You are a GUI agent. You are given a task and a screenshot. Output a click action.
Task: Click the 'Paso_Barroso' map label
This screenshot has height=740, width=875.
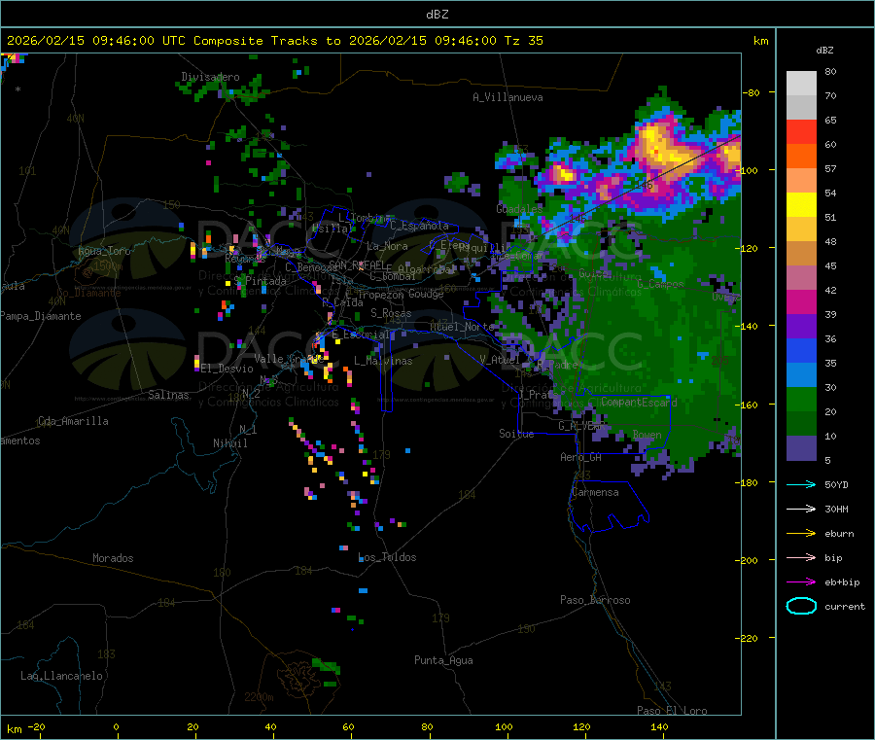pos(595,600)
